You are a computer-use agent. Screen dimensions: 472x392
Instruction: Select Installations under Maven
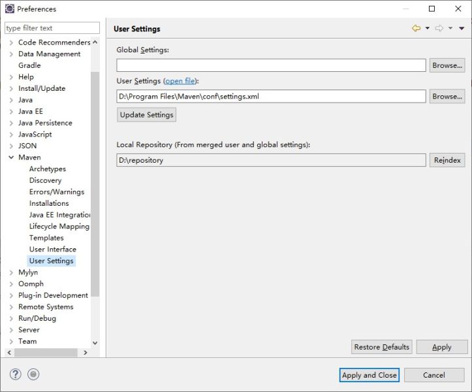(x=49, y=203)
